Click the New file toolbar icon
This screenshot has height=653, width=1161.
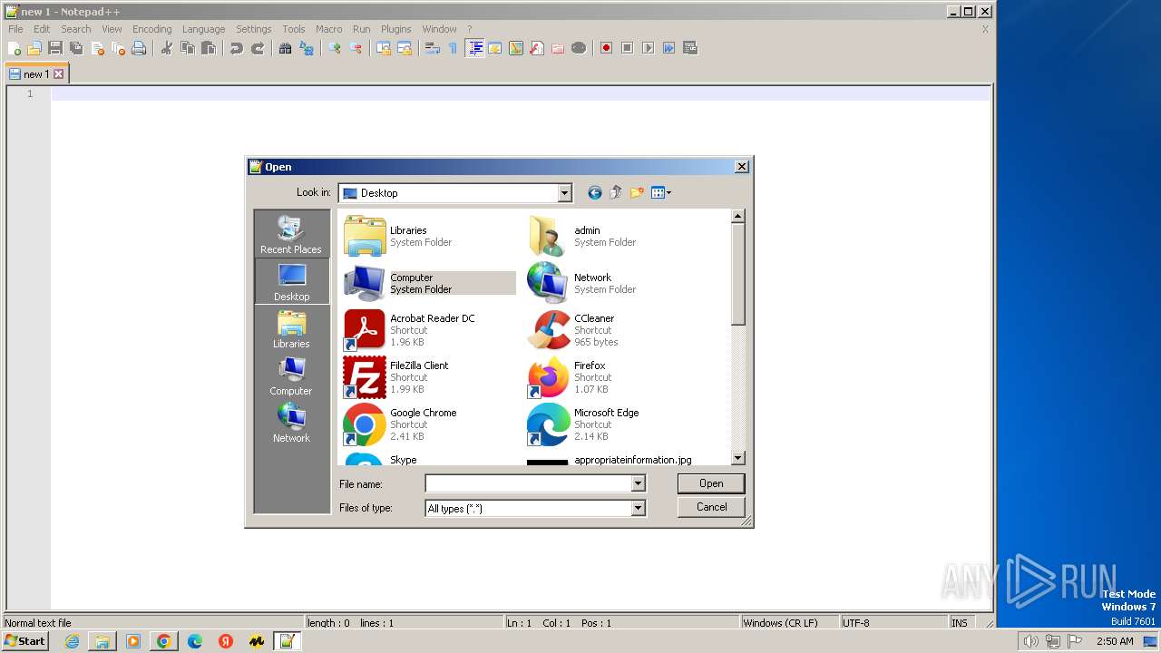[15, 48]
